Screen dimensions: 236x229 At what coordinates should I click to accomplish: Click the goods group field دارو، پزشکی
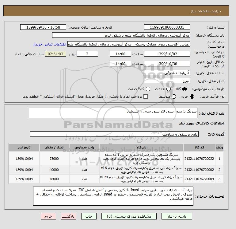click(x=114, y=134)
